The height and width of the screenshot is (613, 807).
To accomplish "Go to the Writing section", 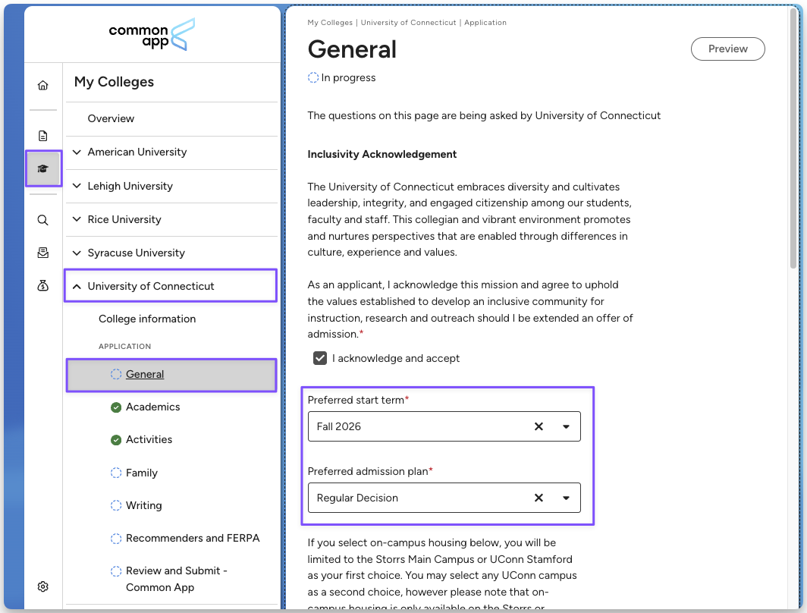I will [143, 505].
